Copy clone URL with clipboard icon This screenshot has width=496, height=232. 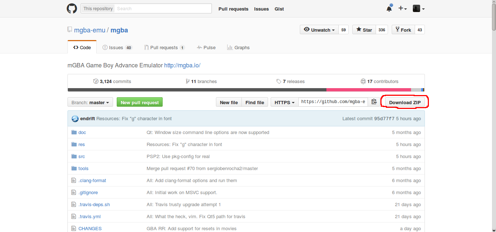coord(374,102)
